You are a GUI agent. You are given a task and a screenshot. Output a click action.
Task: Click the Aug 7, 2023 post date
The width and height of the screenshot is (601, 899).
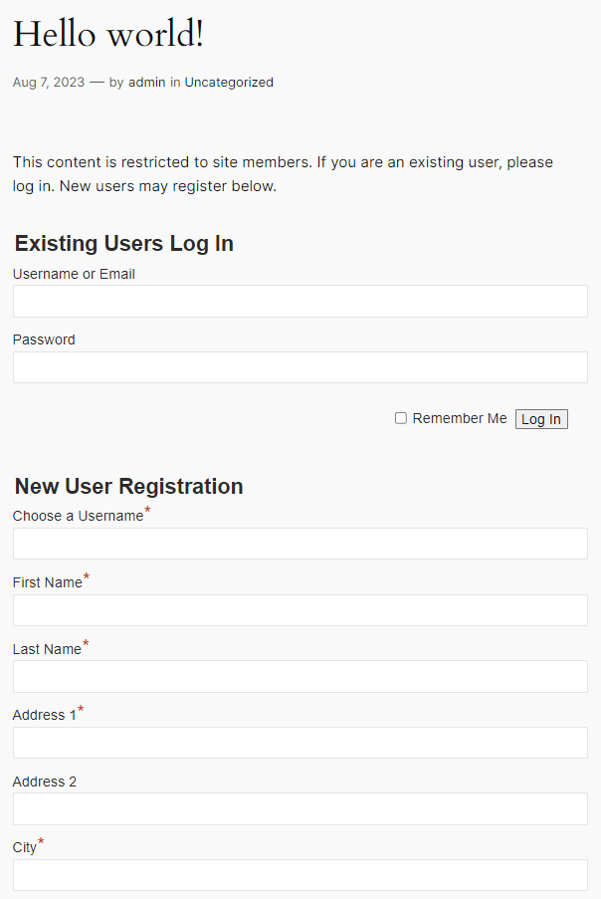[49, 83]
